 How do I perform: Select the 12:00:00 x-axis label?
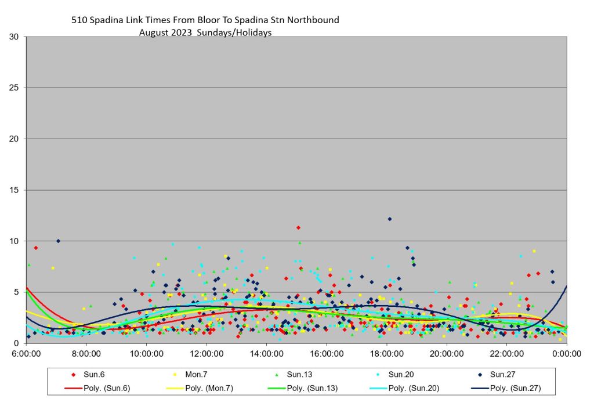point(206,352)
